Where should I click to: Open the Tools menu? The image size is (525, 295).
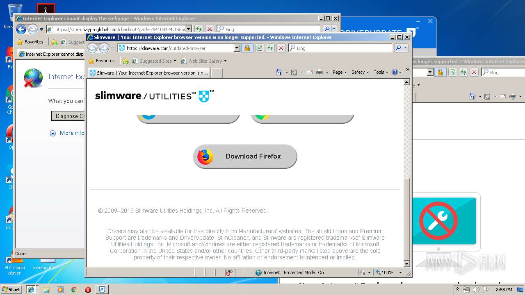(x=381, y=72)
